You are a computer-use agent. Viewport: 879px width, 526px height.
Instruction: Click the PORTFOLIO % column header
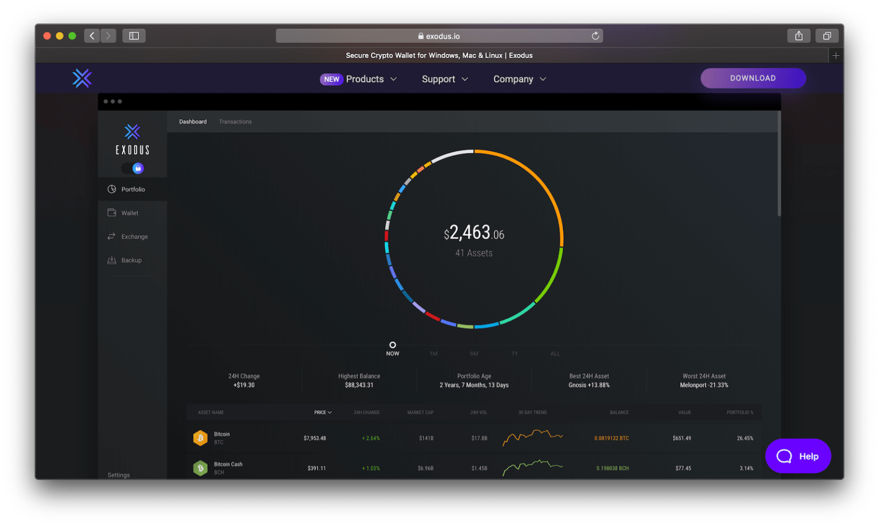740,412
